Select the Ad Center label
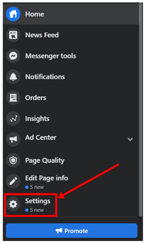Viewport: 145px width, 243px height. point(41,138)
